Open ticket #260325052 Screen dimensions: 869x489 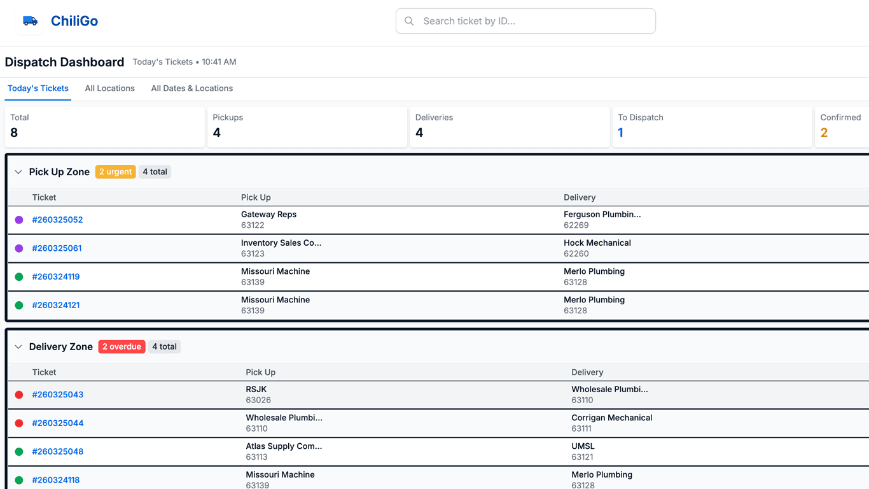57,220
